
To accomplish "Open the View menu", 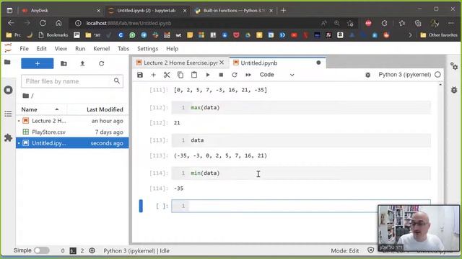I will [61, 49].
